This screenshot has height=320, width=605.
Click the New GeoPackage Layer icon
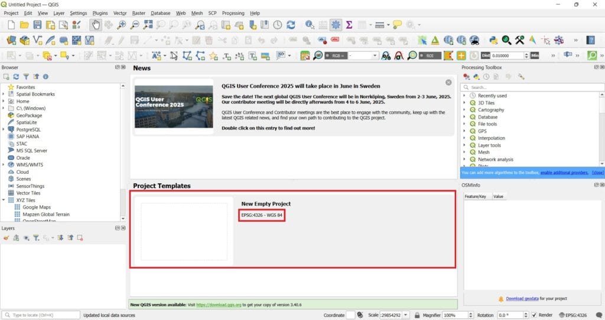pos(24,40)
